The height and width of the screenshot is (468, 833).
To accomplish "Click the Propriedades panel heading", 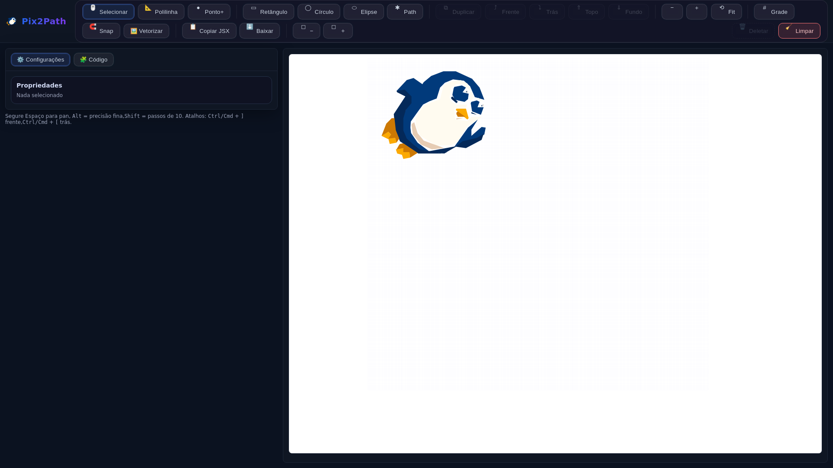I will tap(39, 85).
